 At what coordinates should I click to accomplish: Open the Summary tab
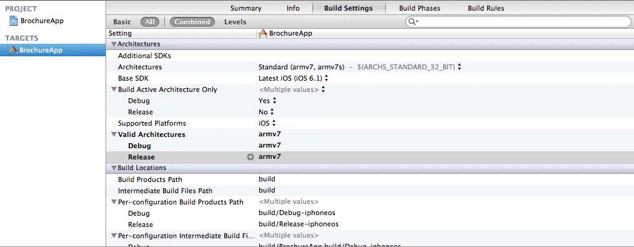pyautogui.click(x=246, y=8)
